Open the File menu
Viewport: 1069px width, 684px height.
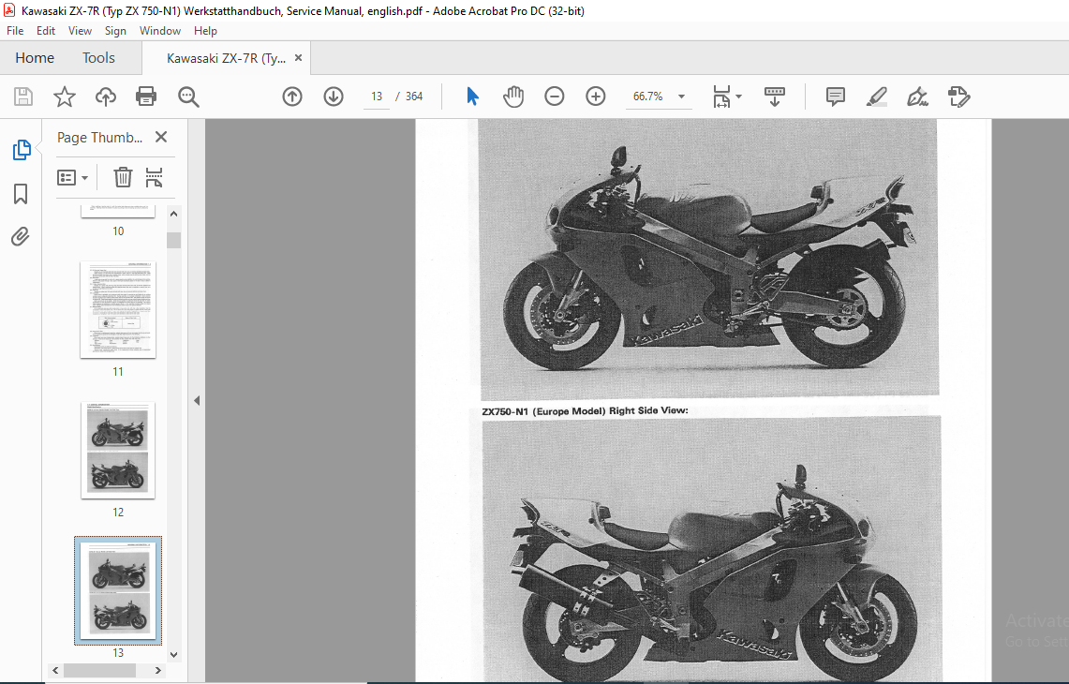[x=15, y=31]
